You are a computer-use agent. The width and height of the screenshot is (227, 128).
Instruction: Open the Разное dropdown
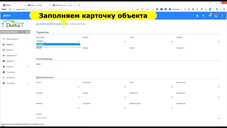coord(128,118)
